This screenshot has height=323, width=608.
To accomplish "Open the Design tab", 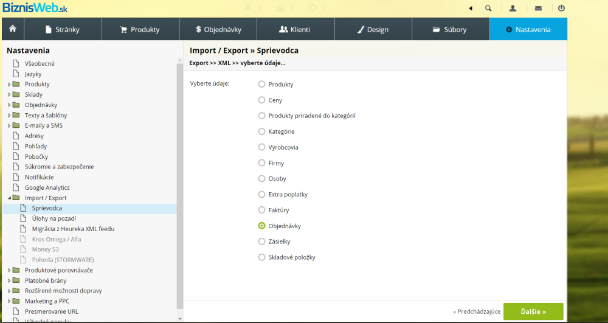I will [x=373, y=29].
